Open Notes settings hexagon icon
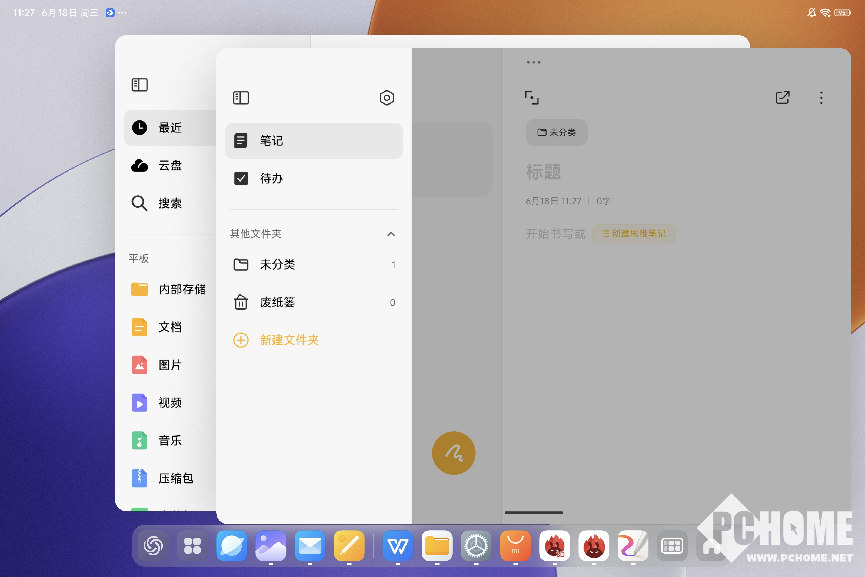Screen dimensions: 865x577 click(387, 98)
